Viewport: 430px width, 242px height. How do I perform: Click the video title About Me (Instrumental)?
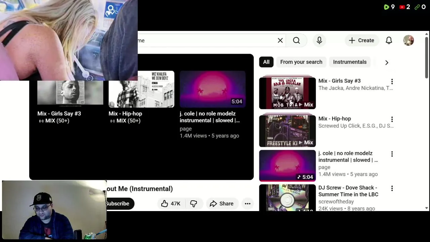click(x=140, y=189)
